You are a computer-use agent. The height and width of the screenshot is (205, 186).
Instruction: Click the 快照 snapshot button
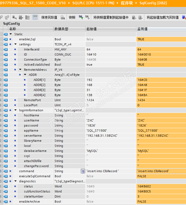pos(72,17)
